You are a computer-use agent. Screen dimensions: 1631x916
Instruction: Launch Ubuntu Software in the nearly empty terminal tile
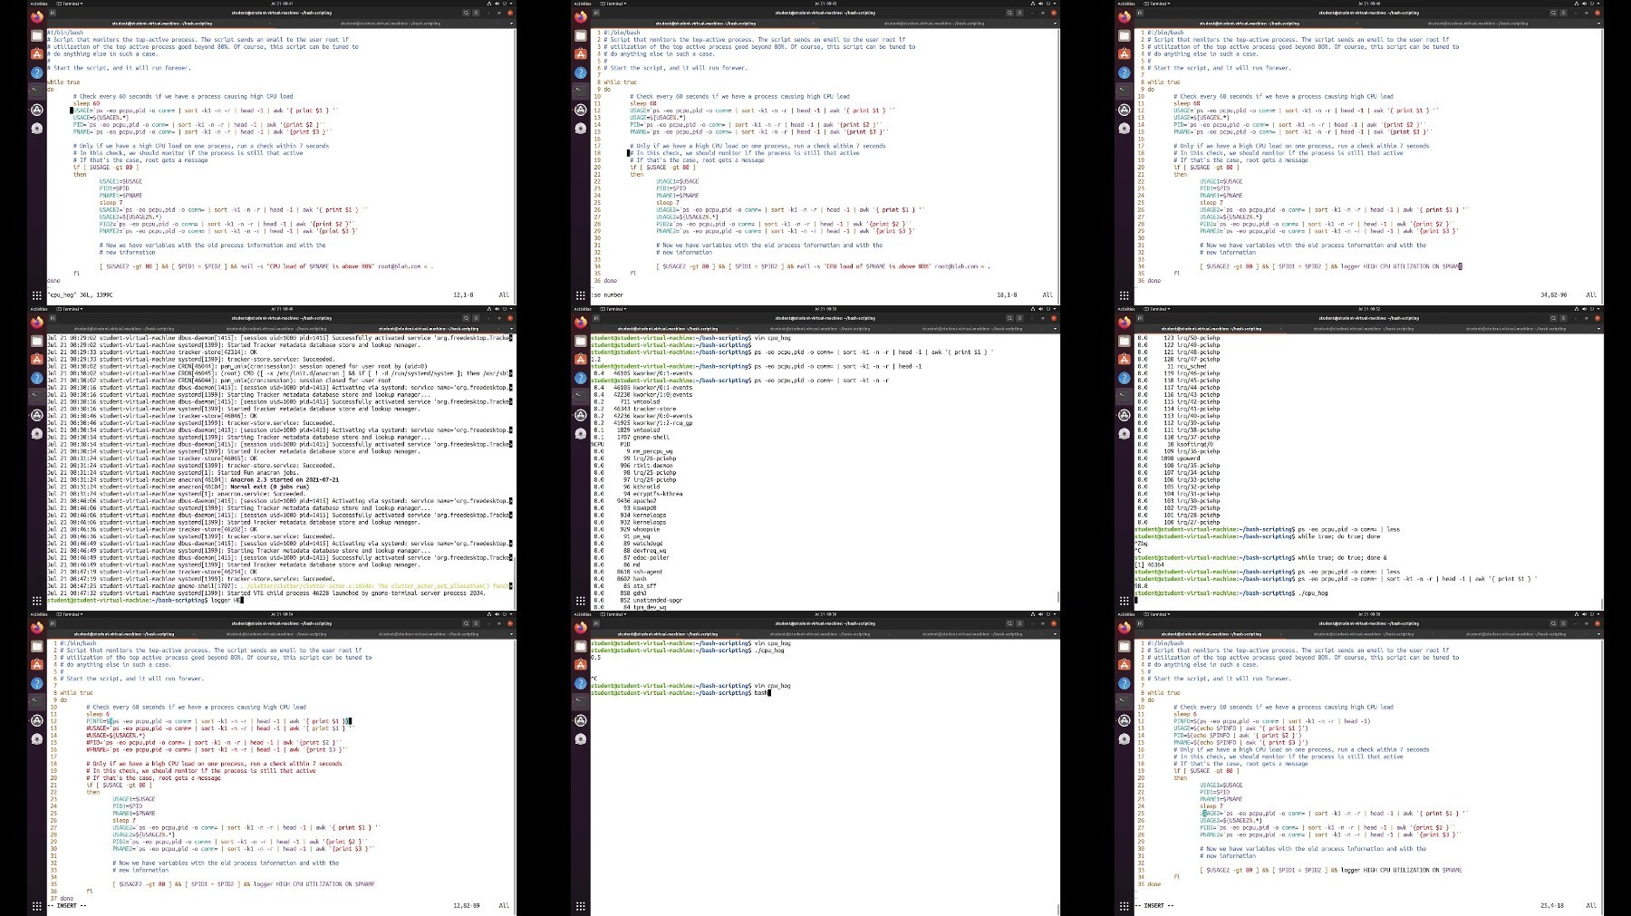point(580,664)
